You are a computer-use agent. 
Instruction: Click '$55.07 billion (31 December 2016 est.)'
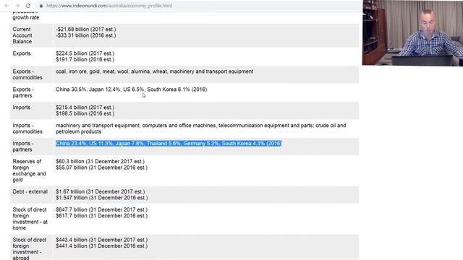tap(101, 168)
